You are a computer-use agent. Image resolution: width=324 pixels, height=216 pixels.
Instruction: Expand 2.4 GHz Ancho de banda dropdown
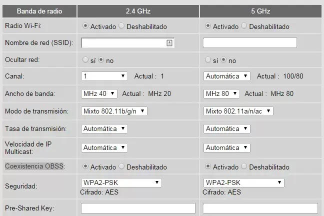coord(99,93)
